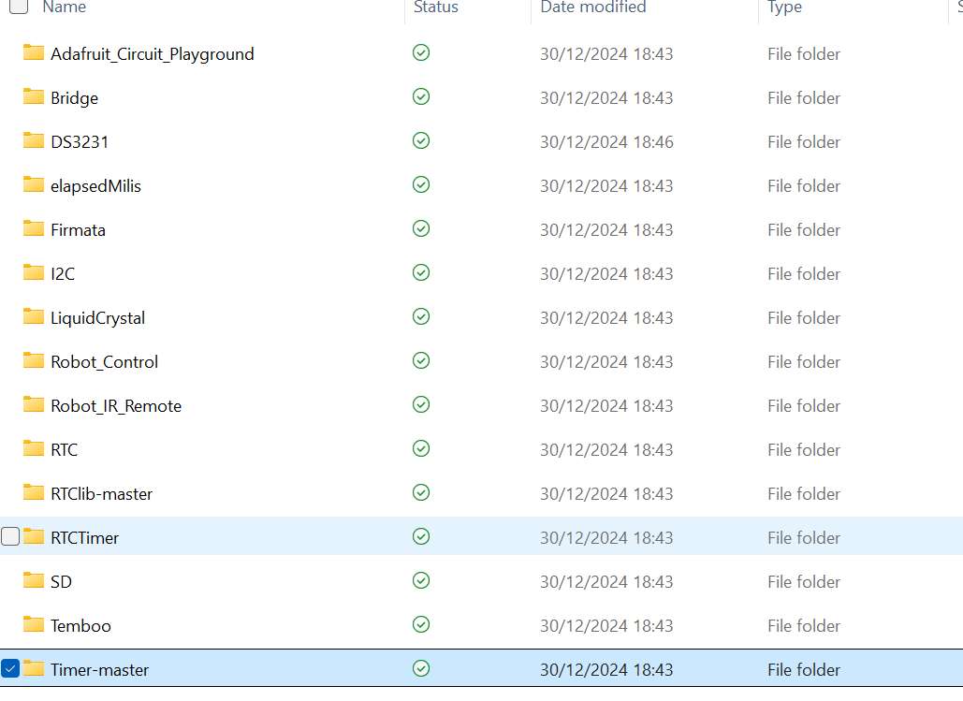The image size is (963, 701).
Task: Select the RTC folder name
Action: point(64,450)
